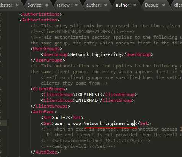
Task: Click the opening <AutoExec> tag
Action: click(x=44, y=112)
